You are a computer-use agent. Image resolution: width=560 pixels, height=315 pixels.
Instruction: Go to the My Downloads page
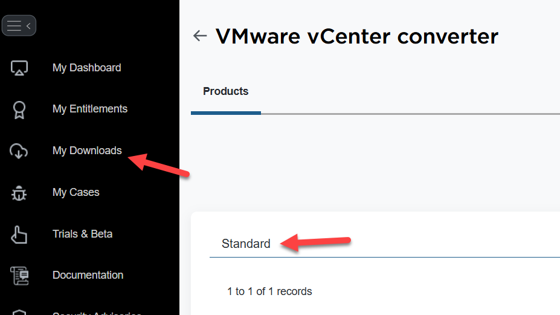(87, 151)
